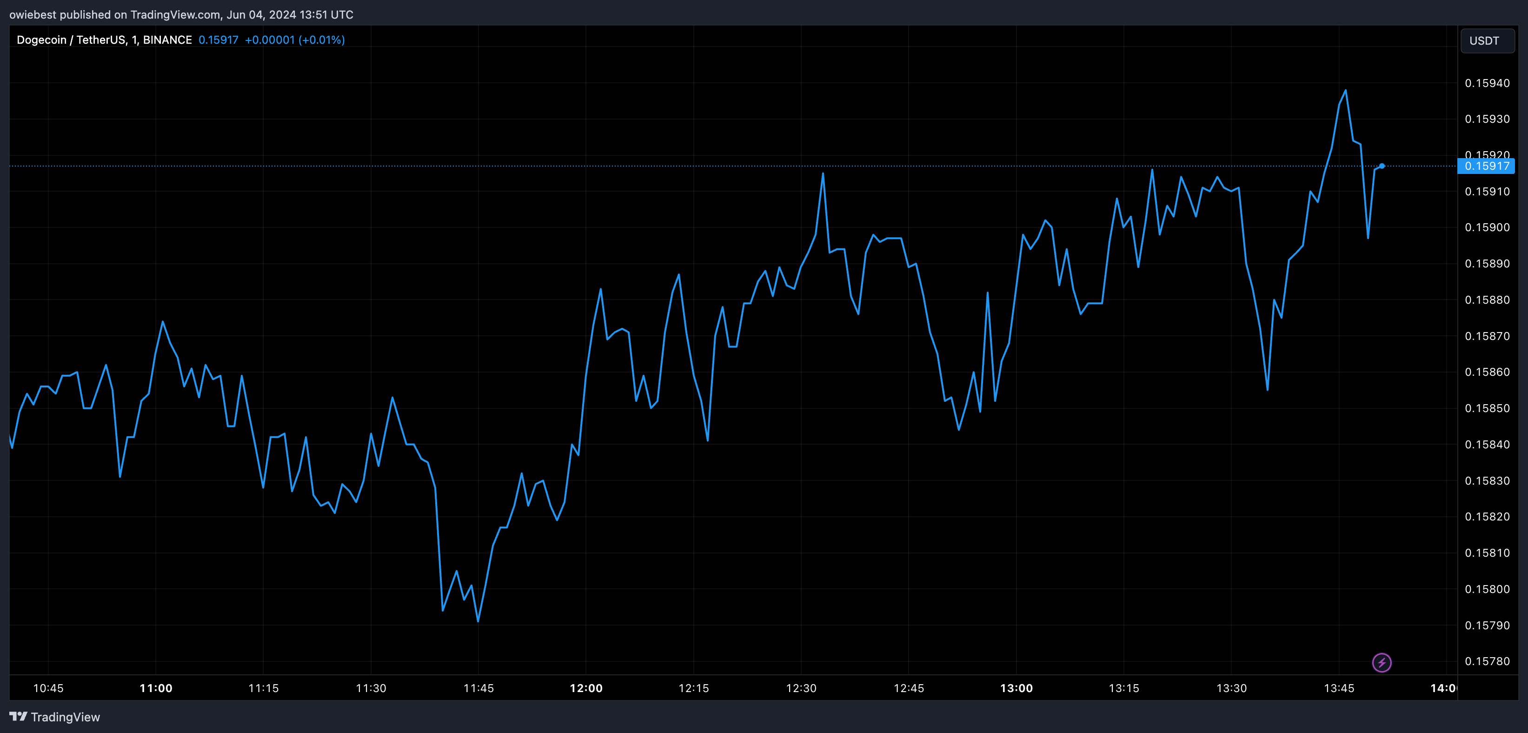Click the 13:15 time axis label
1528x733 pixels.
tap(1124, 688)
